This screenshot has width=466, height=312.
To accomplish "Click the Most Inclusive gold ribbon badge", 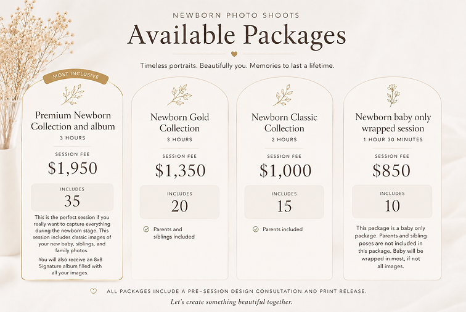I will [x=75, y=76].
